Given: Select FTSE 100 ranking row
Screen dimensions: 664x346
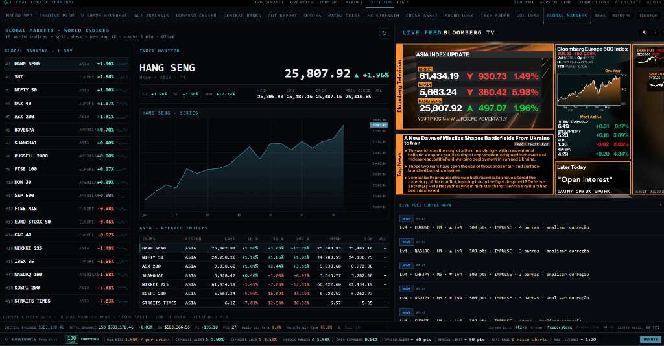Looking at the screenshot, I should [66, 168].
